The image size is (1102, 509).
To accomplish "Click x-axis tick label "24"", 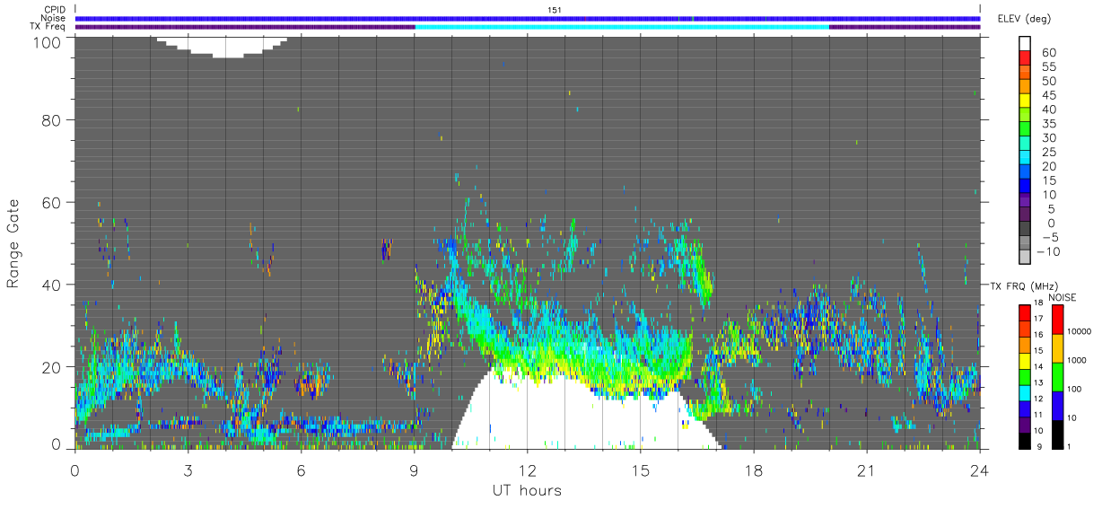I will click(x=979, y=470).
